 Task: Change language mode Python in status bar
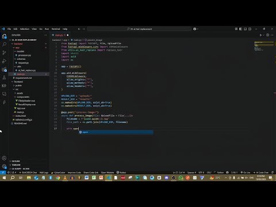pyautogui.click(x=220, y=172)
